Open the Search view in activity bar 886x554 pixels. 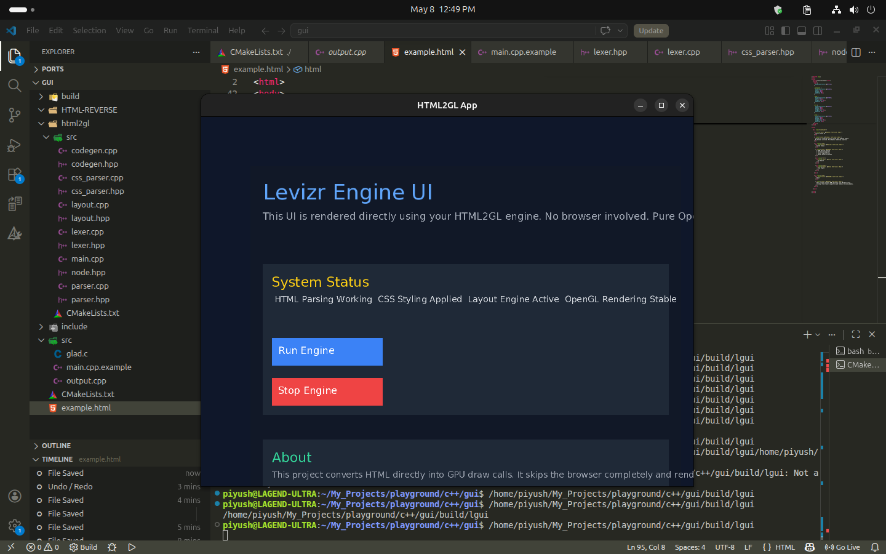click(15, 86)
